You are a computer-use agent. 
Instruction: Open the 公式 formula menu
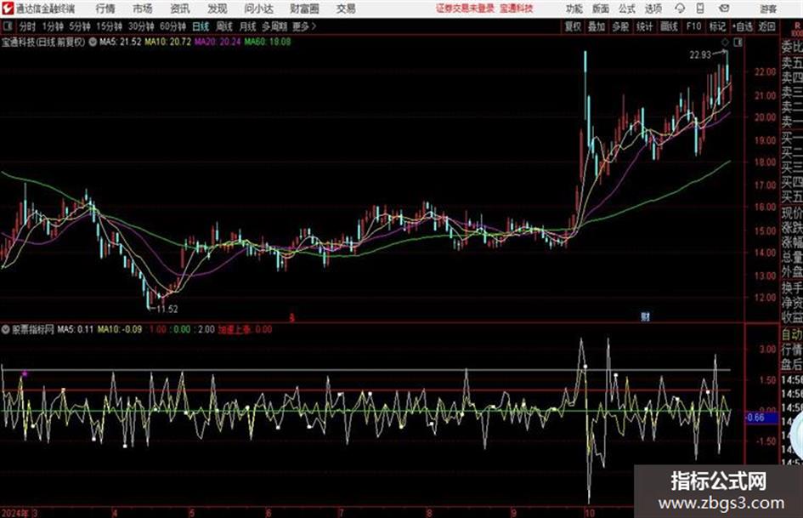[x=627, y=9]
